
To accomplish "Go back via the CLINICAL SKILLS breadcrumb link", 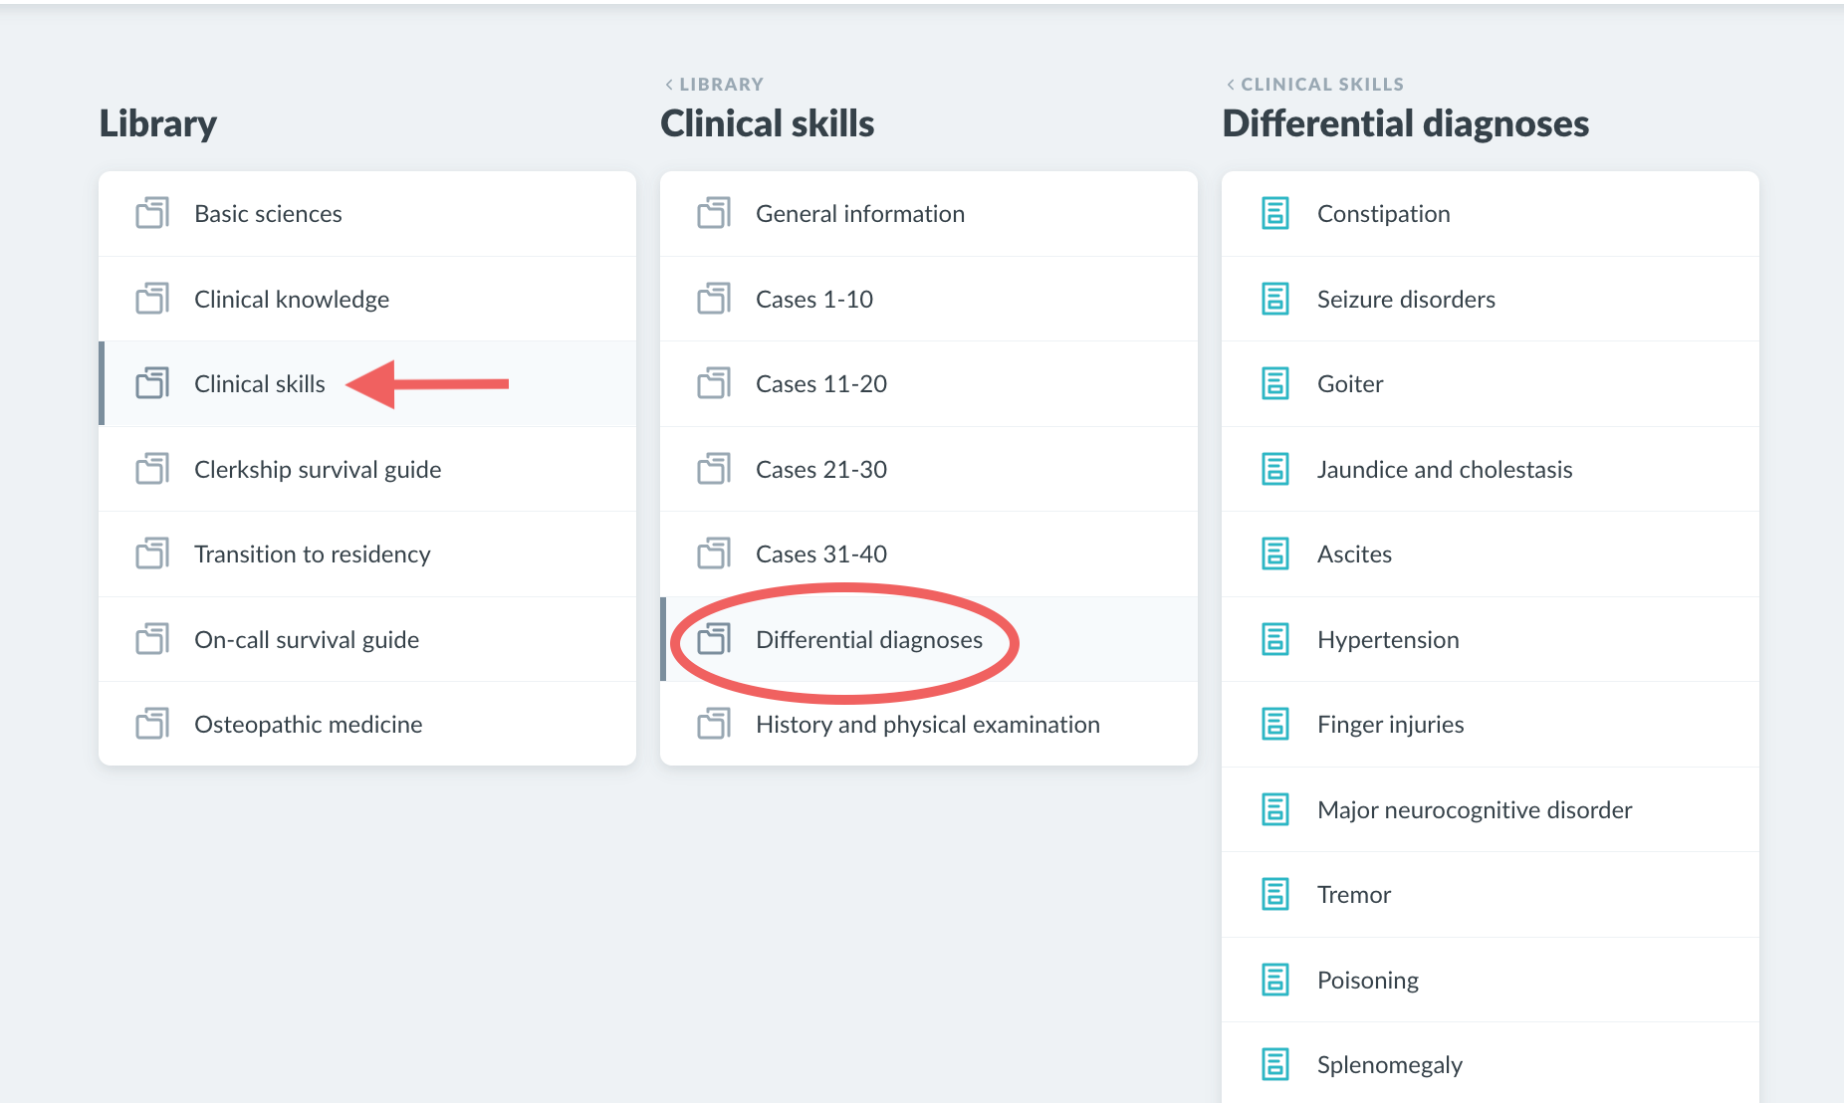I will tap(1315, 85).
